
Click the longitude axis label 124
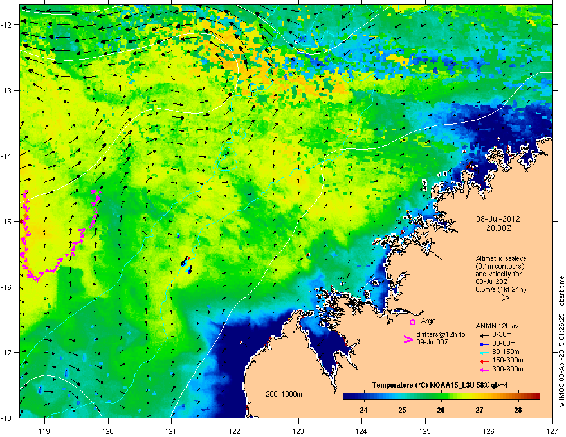pyautogui.click(x=361, y=431)
